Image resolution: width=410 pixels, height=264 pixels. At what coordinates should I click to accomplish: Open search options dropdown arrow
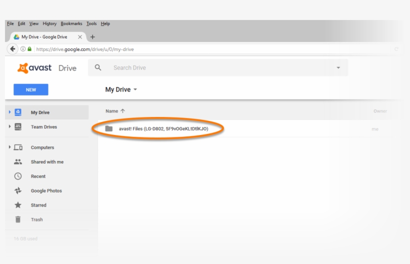tap(338, 67)
